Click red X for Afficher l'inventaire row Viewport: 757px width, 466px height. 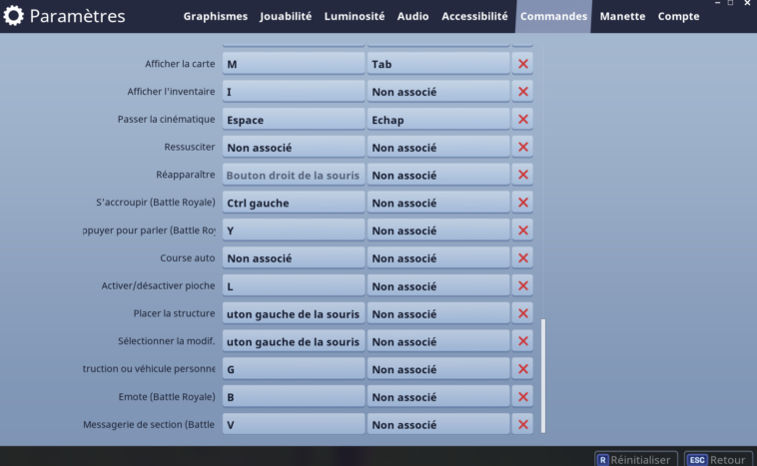(x=523, y=92)
